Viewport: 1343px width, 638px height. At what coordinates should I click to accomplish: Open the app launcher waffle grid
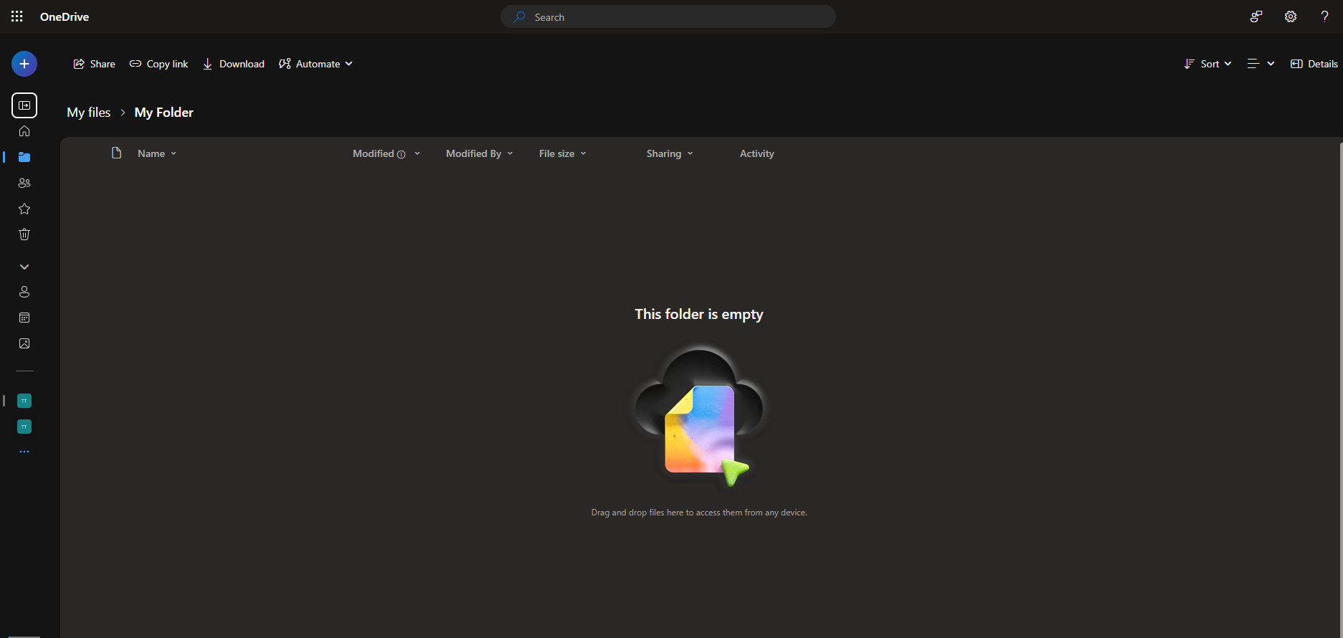17,16
